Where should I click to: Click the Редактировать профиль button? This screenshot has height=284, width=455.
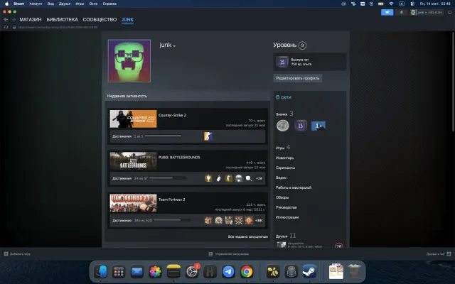tap(298, 78)
